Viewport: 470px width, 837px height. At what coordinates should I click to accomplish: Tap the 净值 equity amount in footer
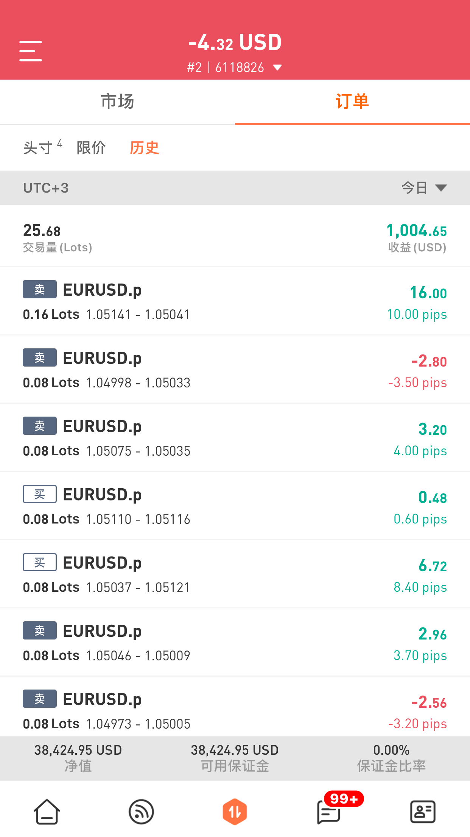click(x=78, y=750)
